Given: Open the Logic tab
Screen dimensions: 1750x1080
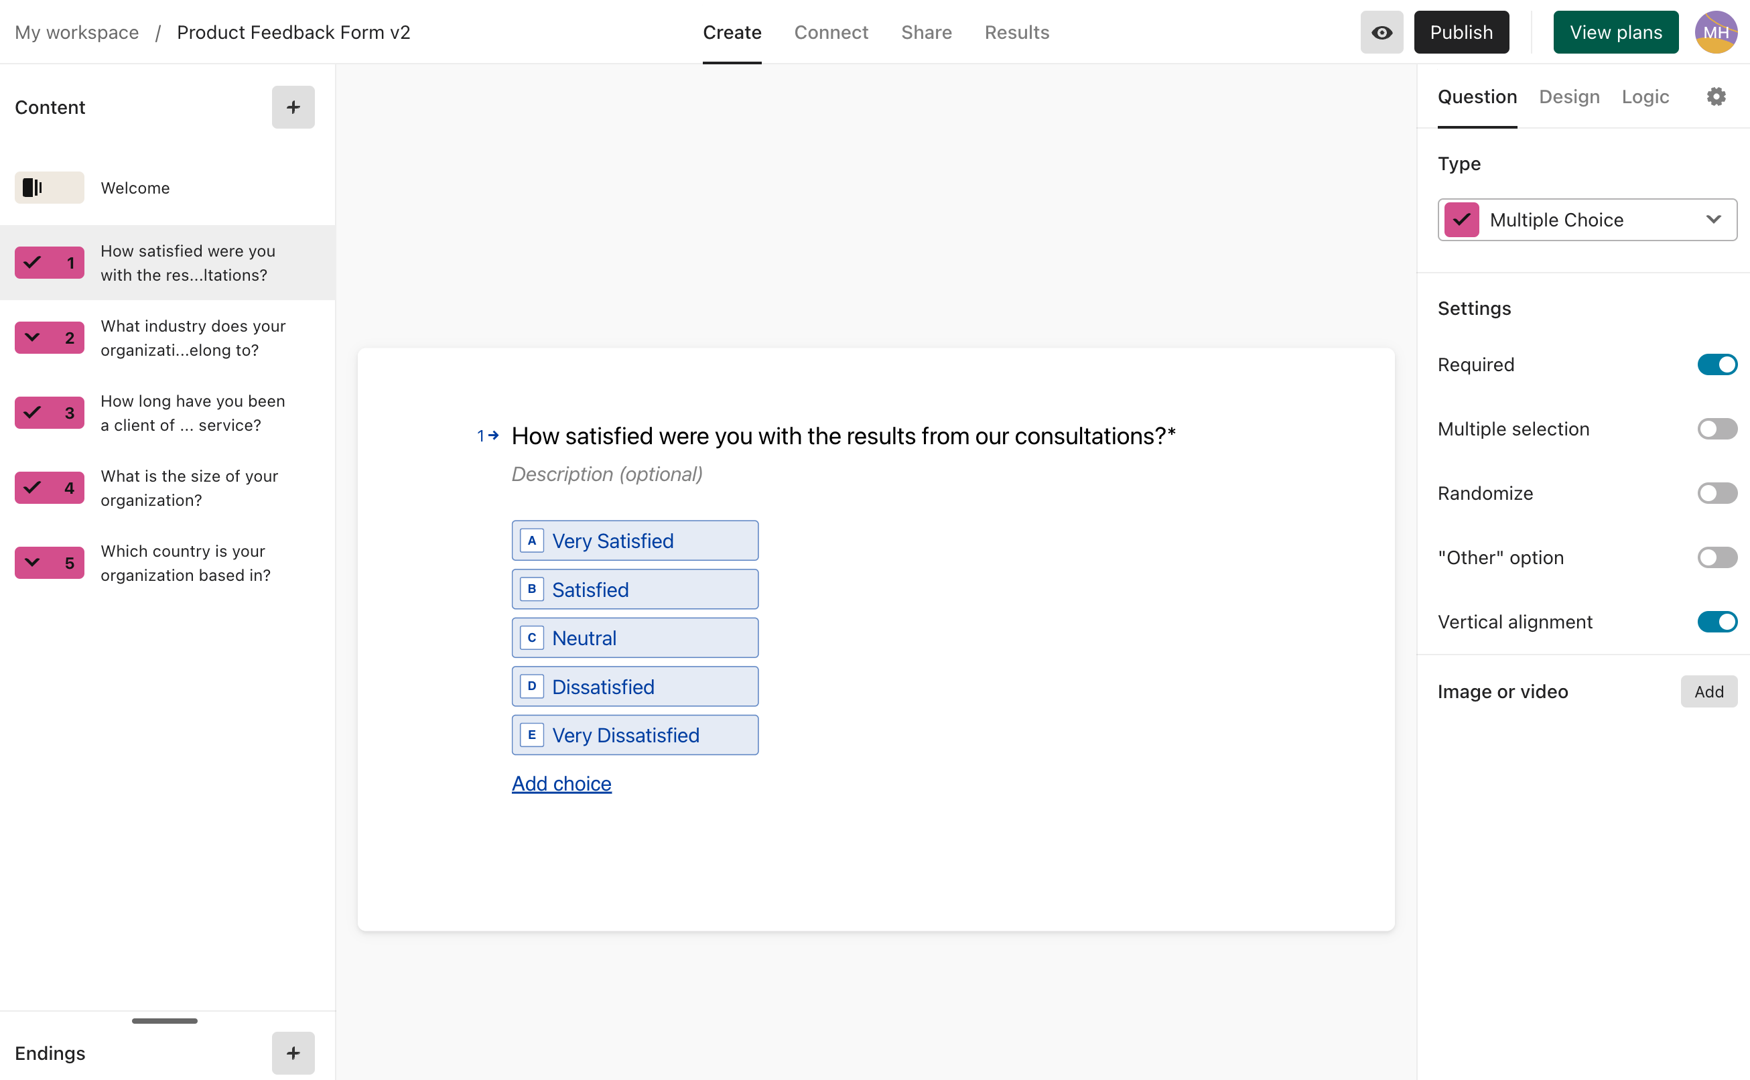Looking at the screenshot, I should (1644, 96).
